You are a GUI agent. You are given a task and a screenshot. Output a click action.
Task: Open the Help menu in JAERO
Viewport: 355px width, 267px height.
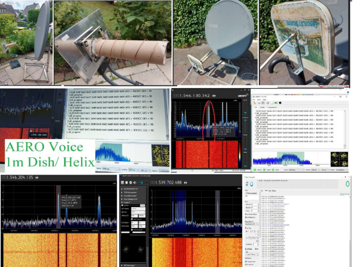[264, 99]
